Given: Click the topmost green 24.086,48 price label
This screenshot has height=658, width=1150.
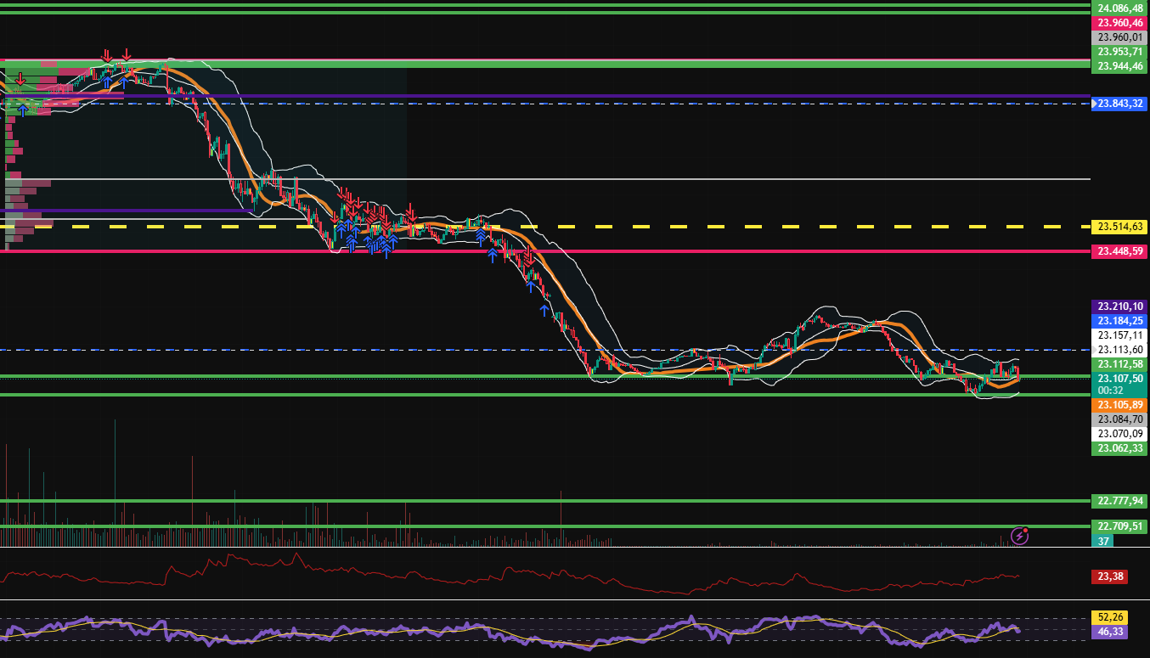Looking at the screenshot, I should pos(1119,8).
